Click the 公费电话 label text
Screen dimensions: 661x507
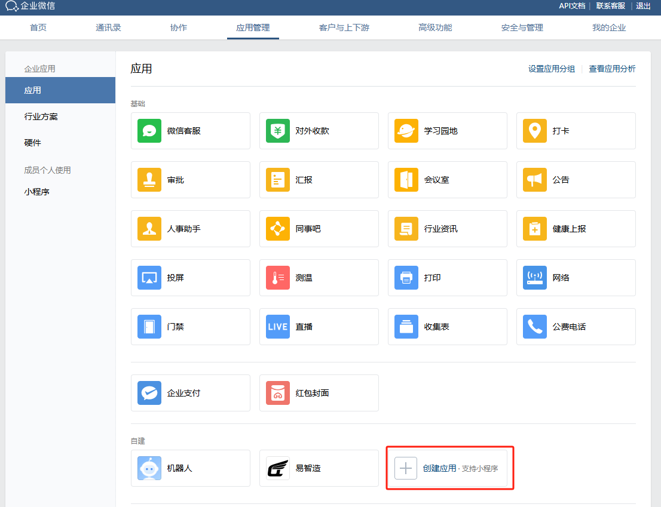pos(570,327)
